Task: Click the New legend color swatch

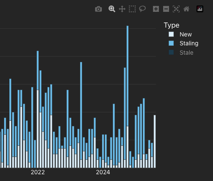Action: [x=171, y=34]
